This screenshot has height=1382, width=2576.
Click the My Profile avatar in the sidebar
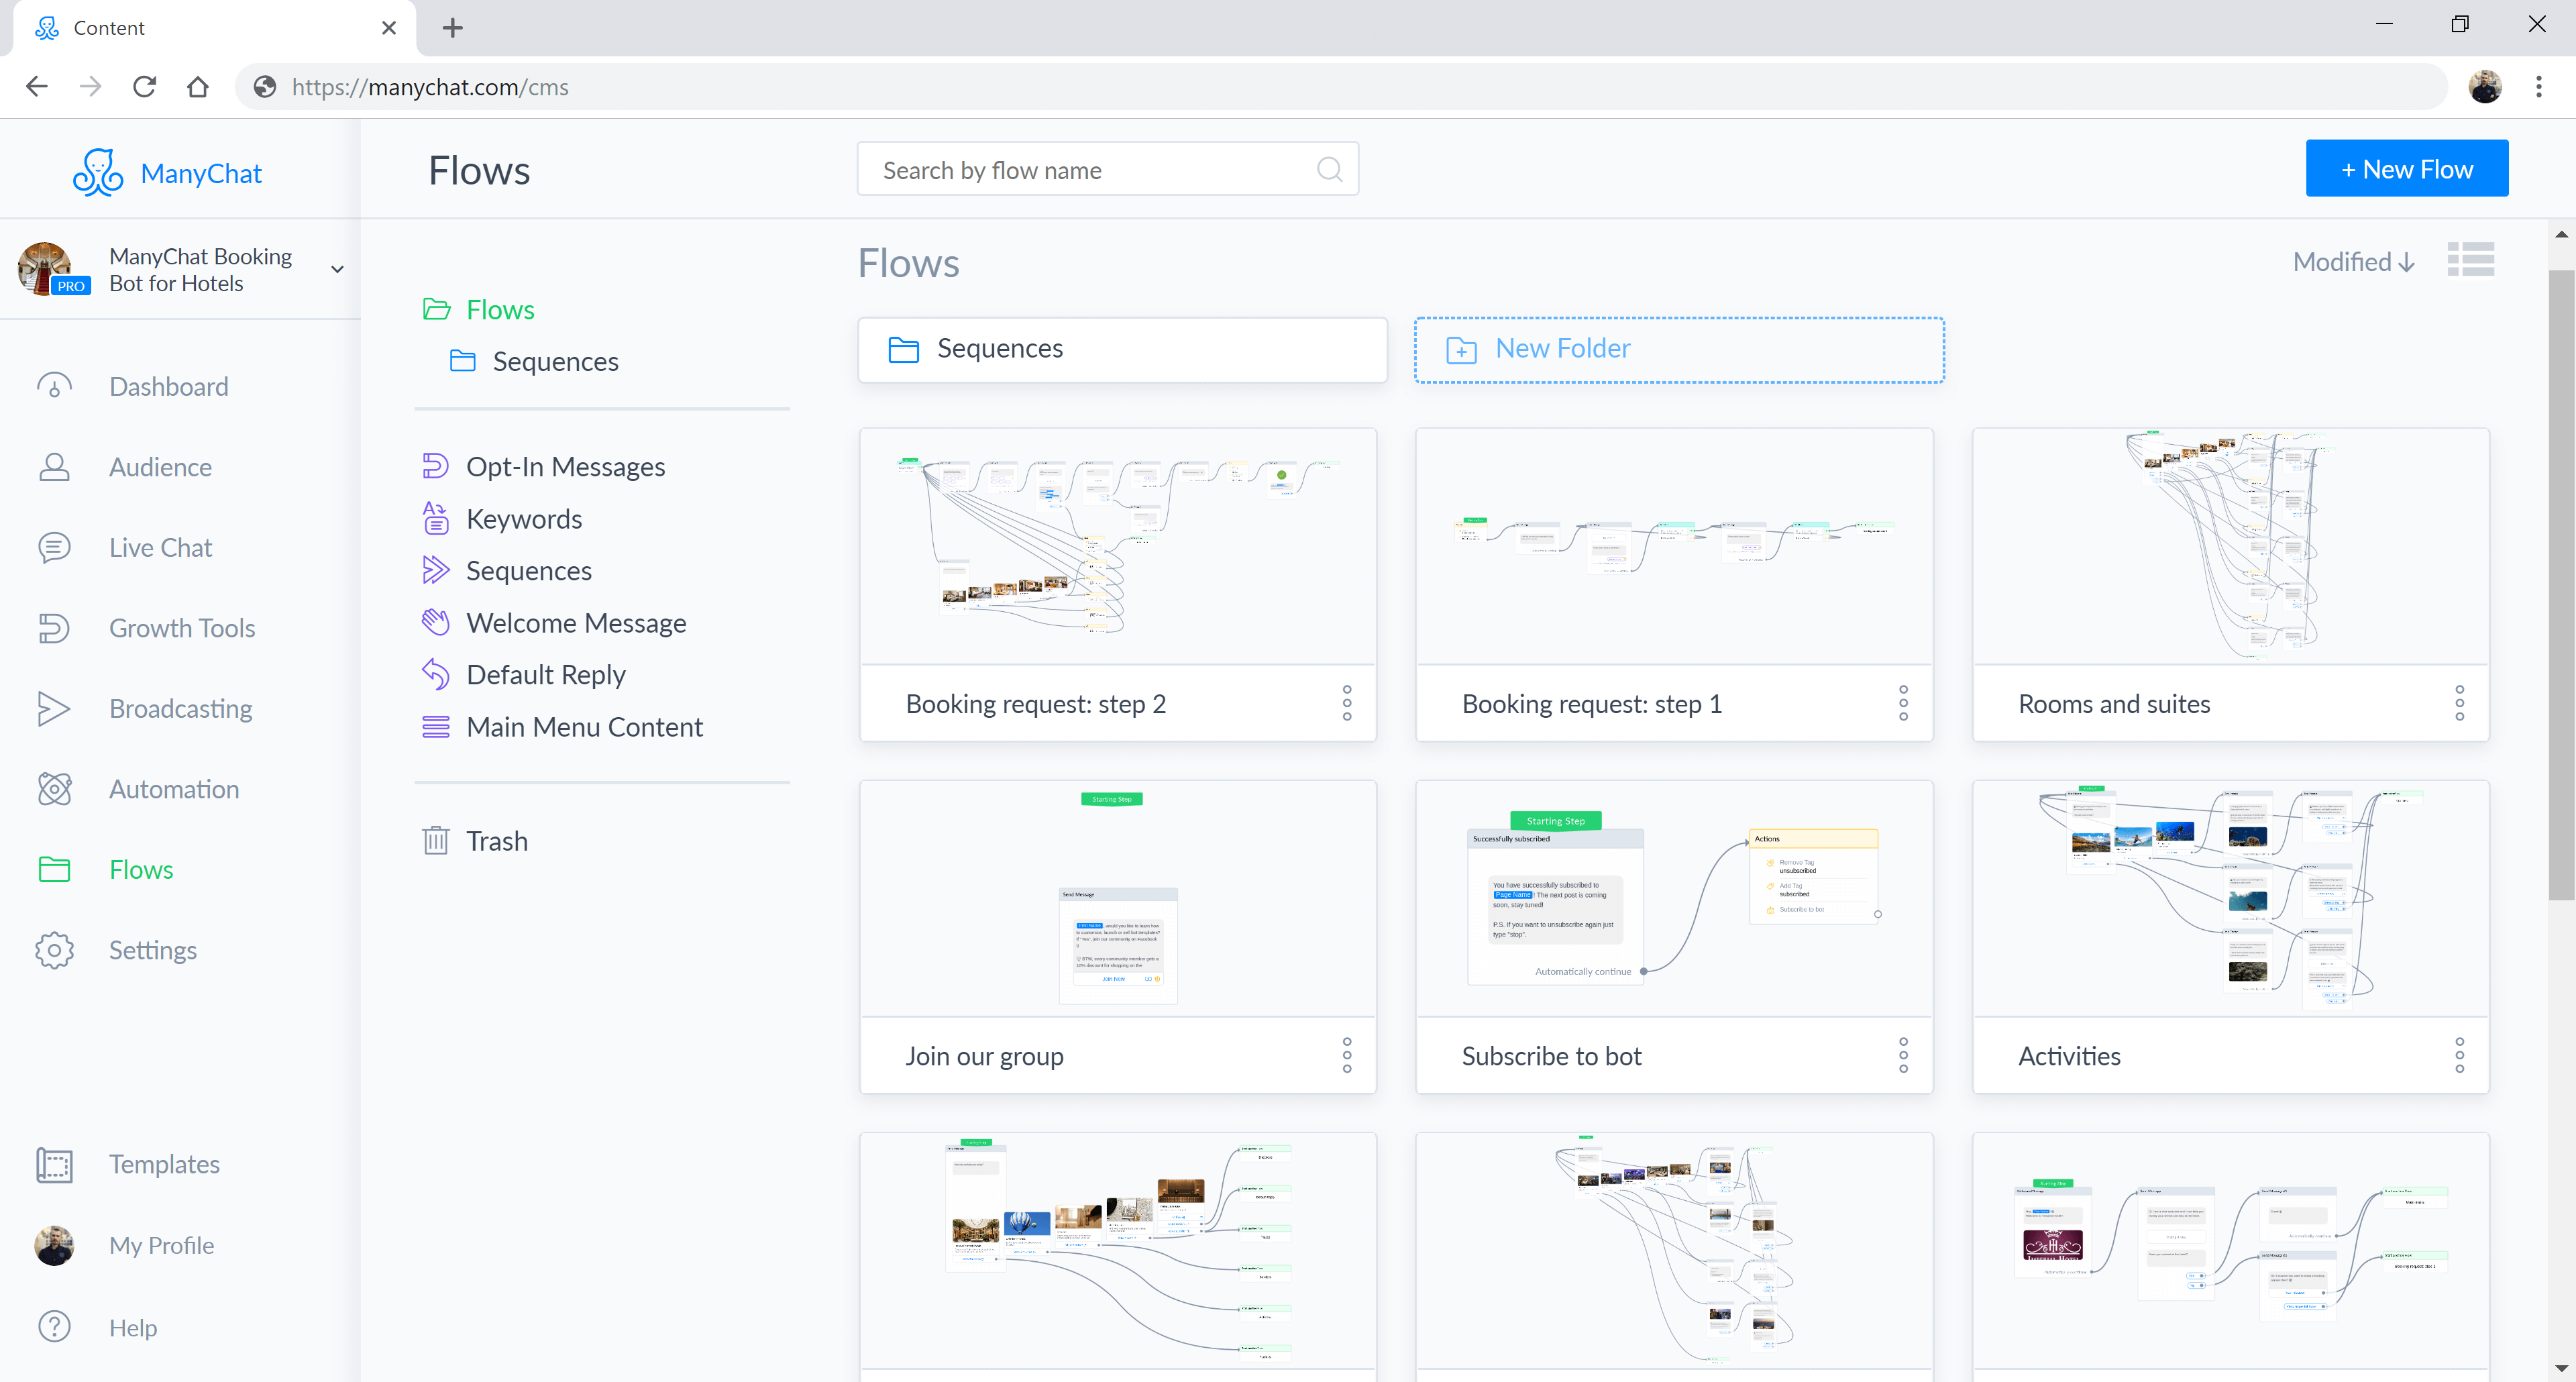(x=54, y=1246)
